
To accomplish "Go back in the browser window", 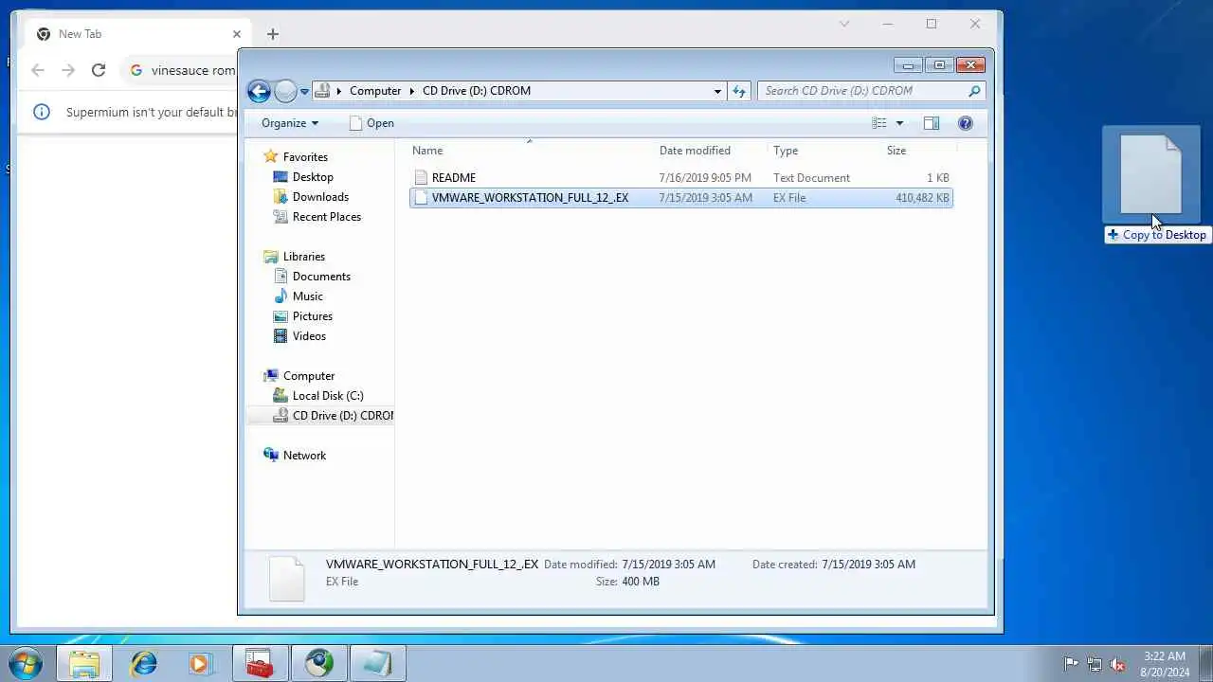I will coord(38,70).
